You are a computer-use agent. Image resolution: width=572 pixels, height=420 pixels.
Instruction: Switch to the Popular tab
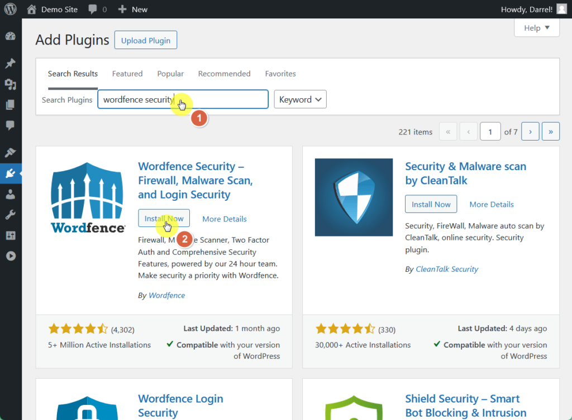170,74
